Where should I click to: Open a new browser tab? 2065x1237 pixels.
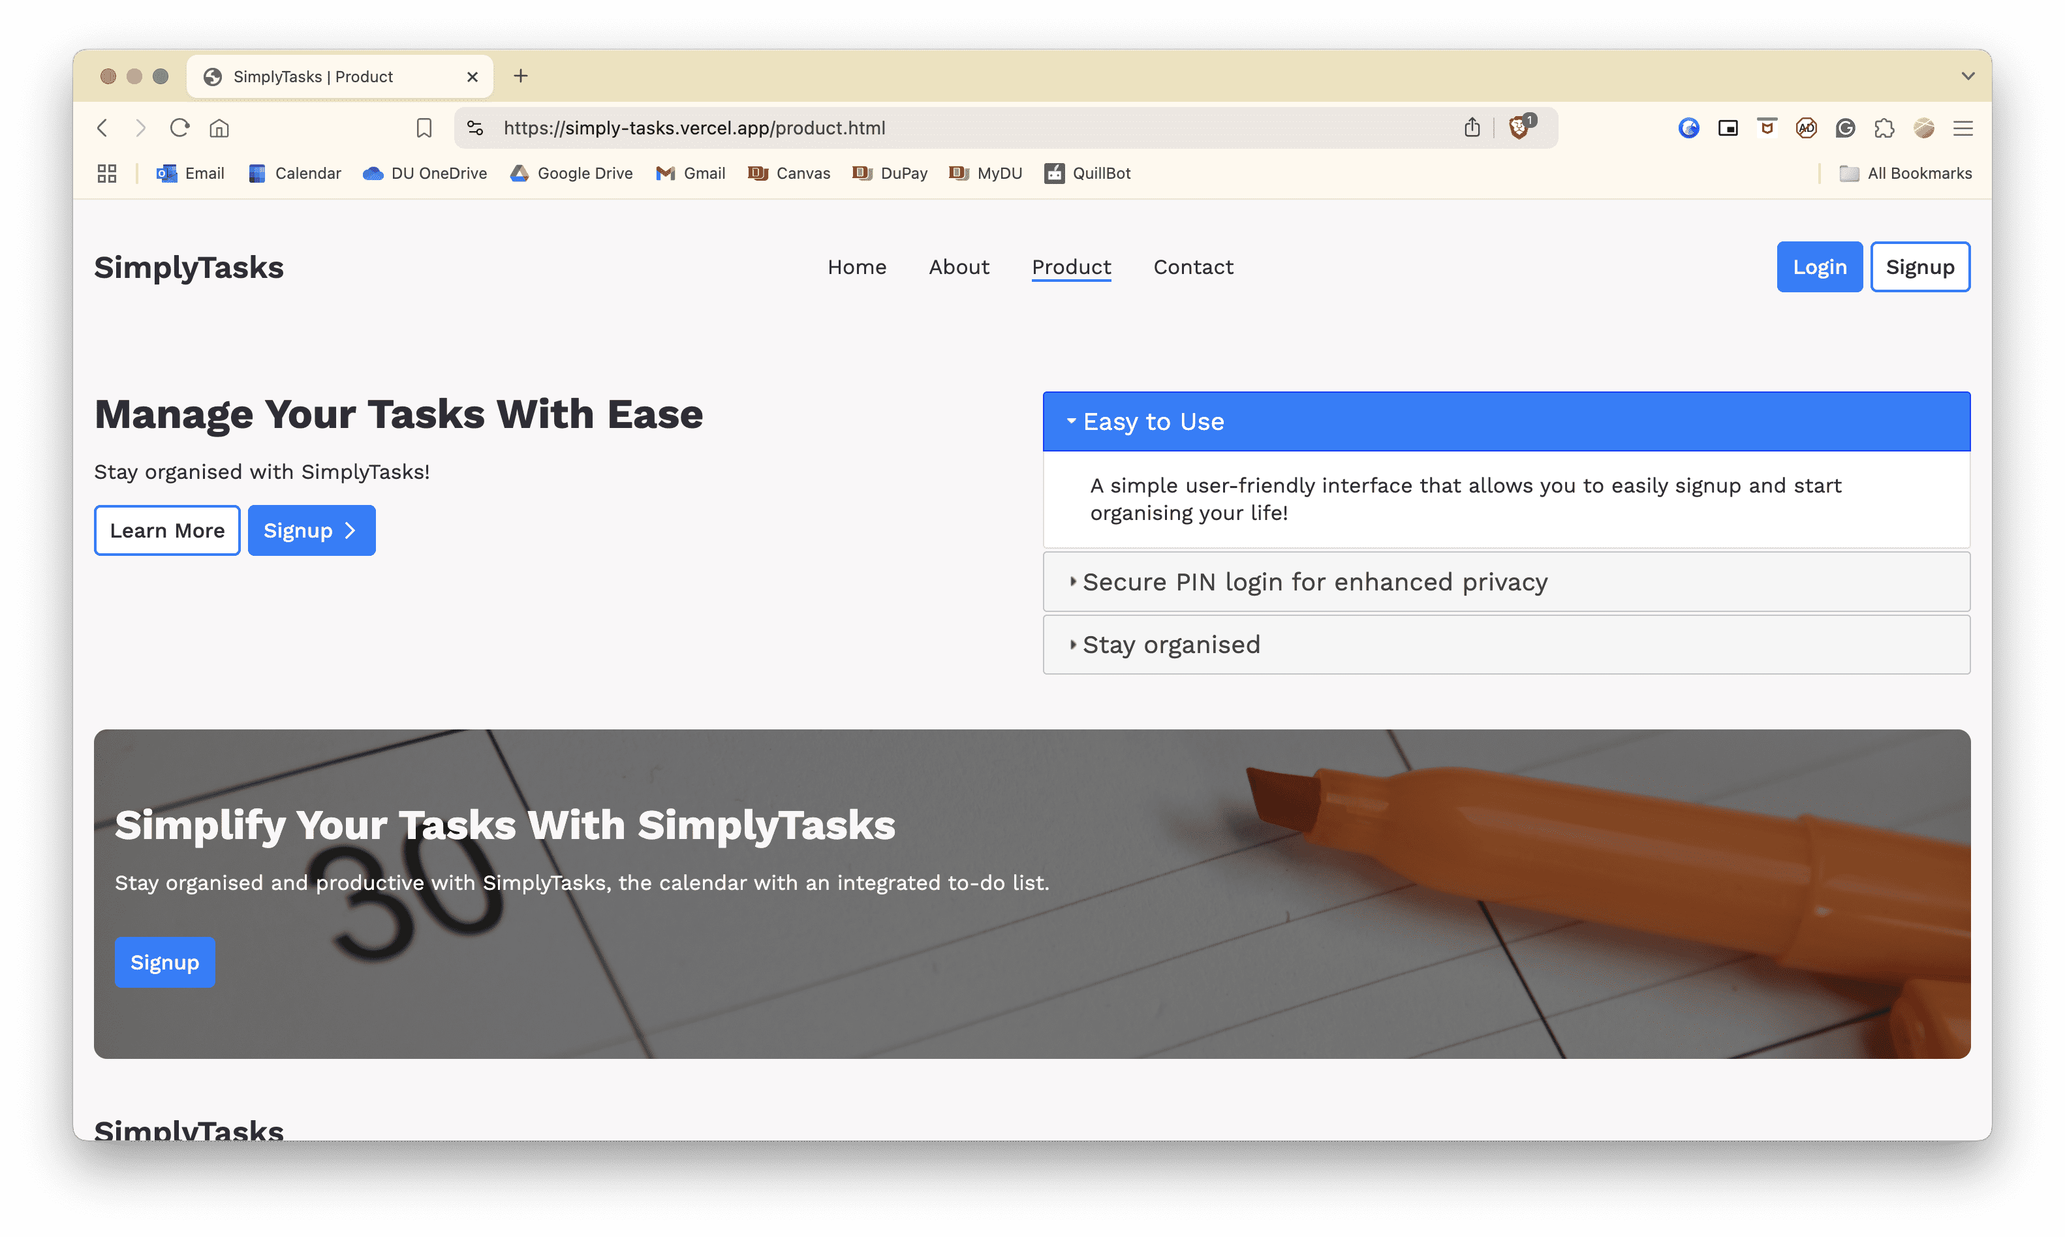(x=520, y=76)
